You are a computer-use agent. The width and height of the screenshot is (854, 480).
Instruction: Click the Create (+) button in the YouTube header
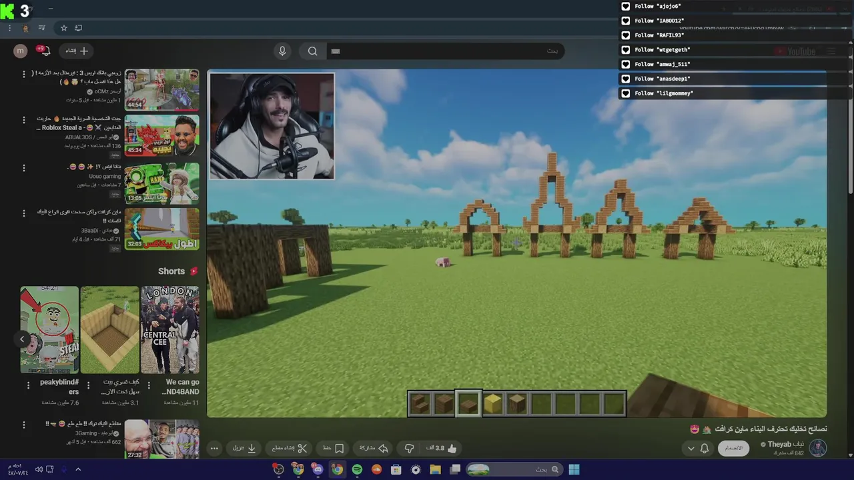click(77, 51)
